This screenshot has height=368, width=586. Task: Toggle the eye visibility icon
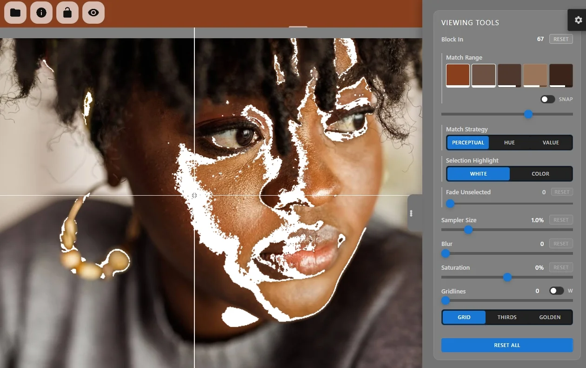pos(93,13)
